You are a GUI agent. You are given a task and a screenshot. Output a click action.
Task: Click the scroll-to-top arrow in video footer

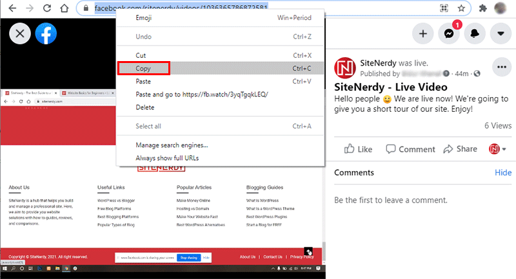pos(308,251)
